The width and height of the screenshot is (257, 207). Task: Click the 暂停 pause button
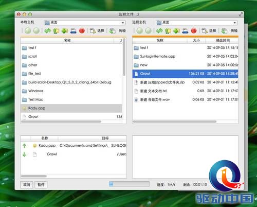pyautogui.click(x=41, y=185)
